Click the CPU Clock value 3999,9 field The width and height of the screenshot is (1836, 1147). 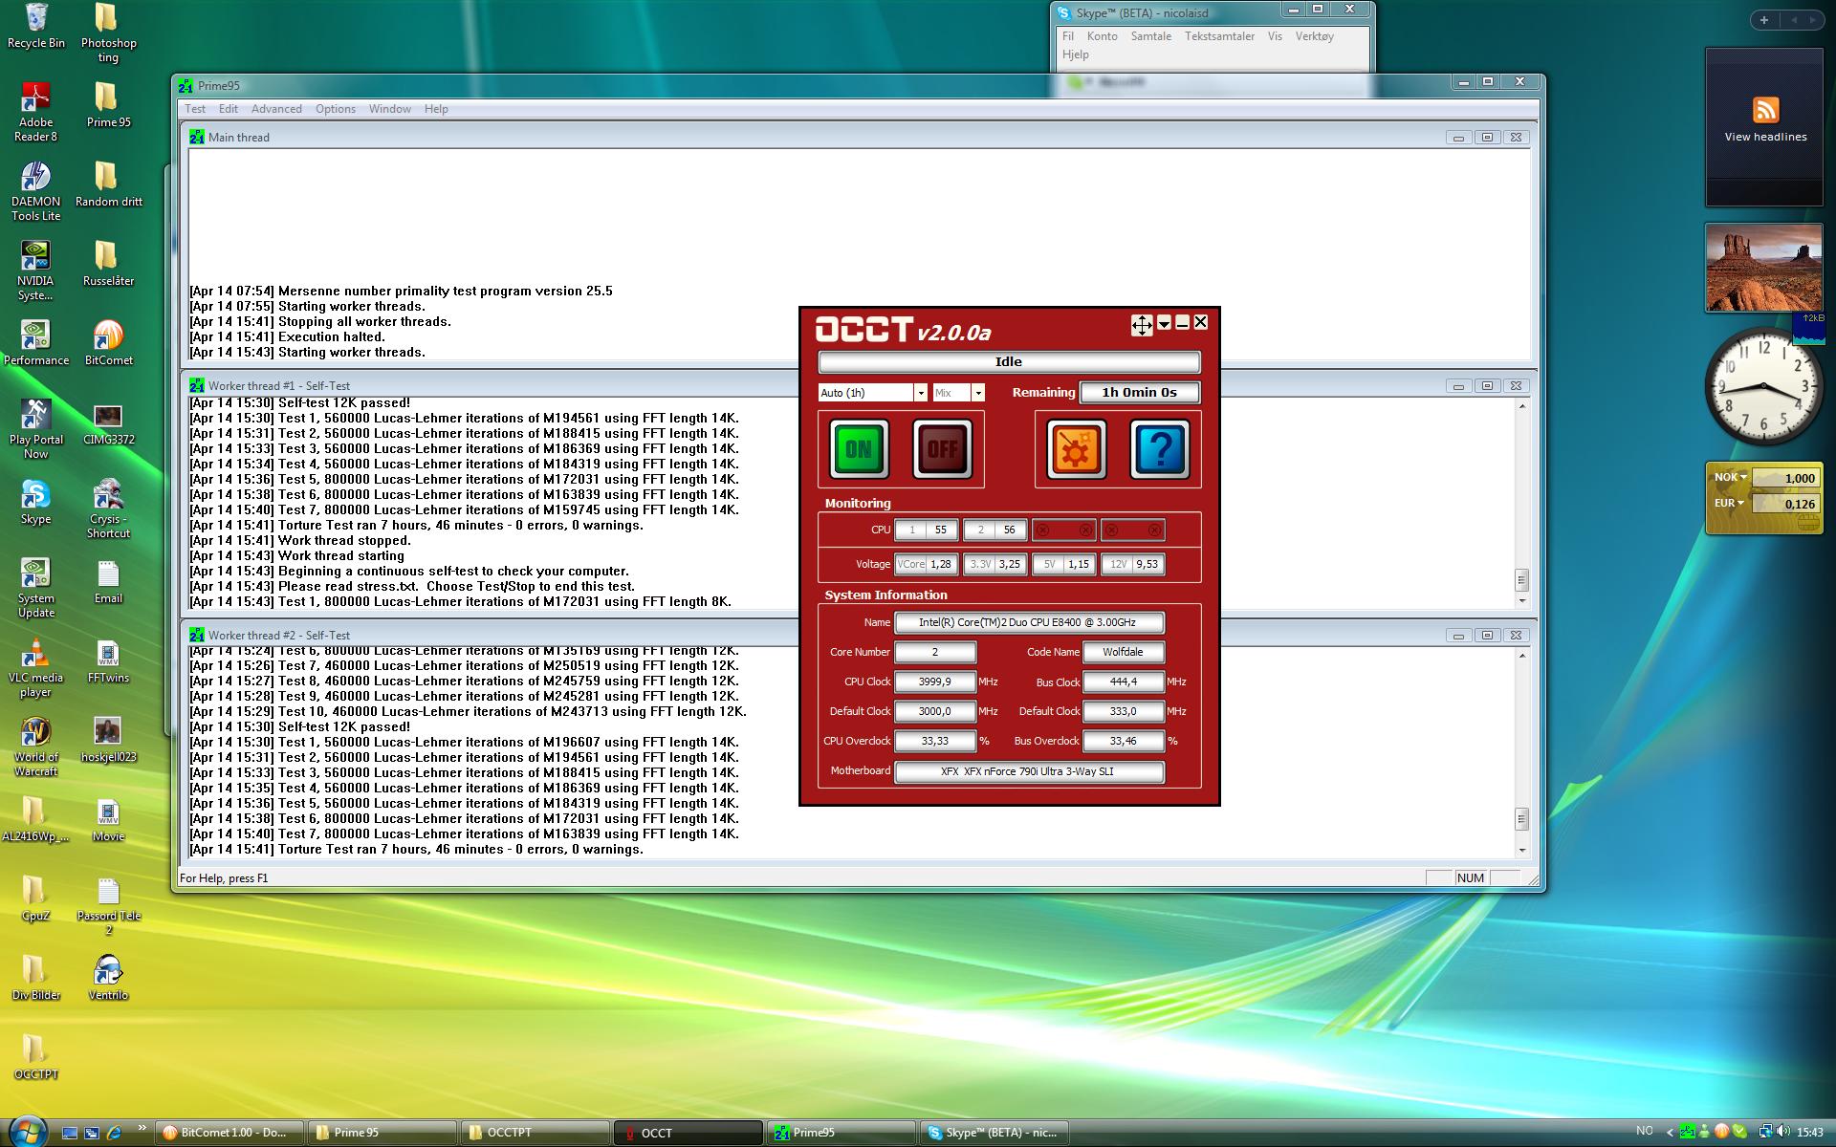[x=935, y=682]
